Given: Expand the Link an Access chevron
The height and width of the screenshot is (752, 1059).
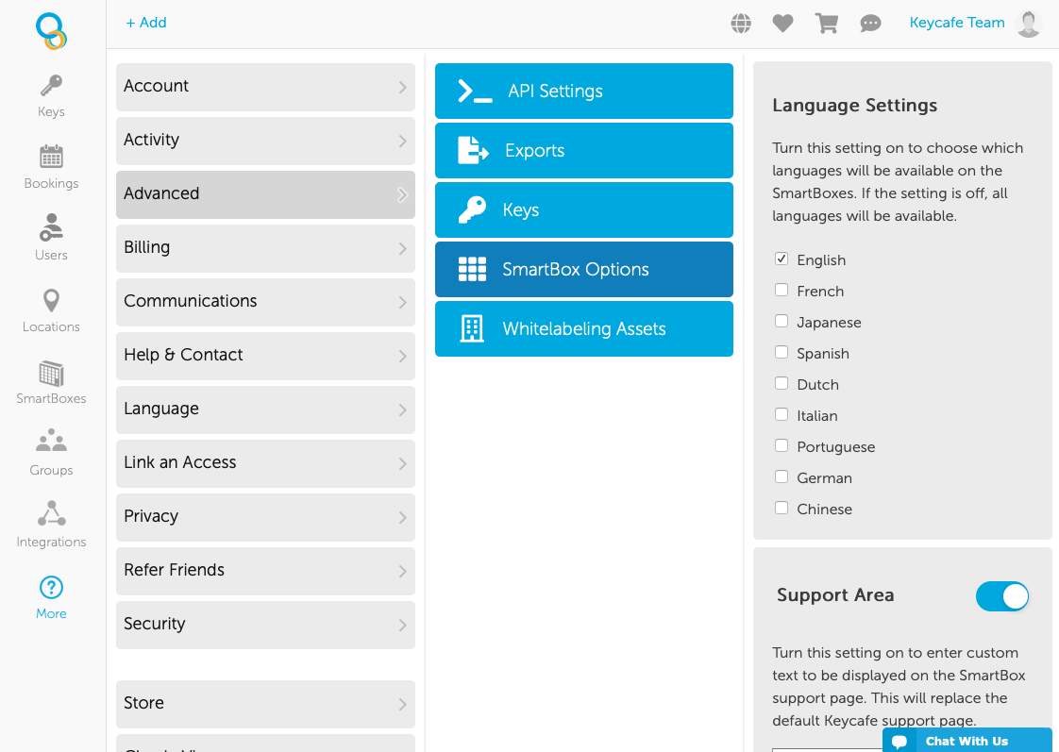Looking at the screenshot, I should tap(402, 464).
